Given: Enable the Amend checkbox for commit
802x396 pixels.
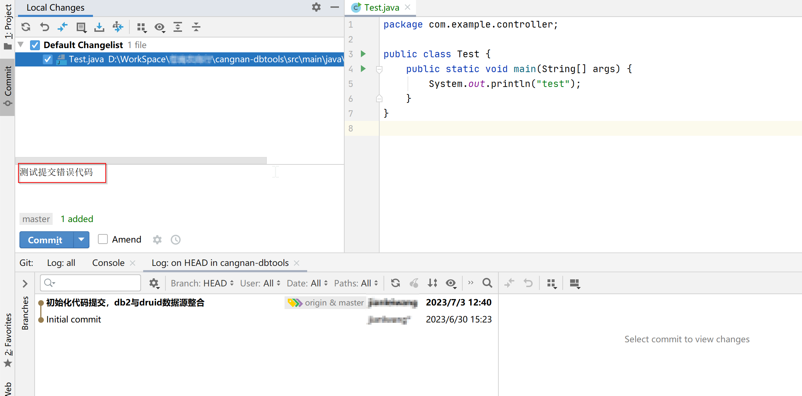Looking at the screenshot, I should click(x=102, y=239).
